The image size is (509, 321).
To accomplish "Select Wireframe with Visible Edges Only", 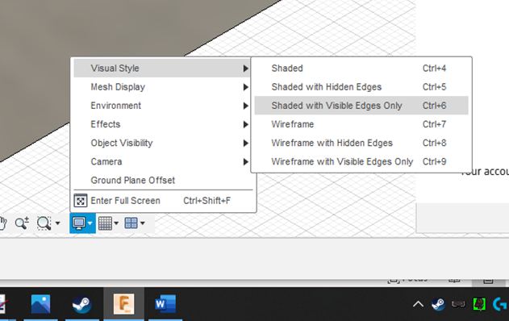I will [x=361, y=161].
